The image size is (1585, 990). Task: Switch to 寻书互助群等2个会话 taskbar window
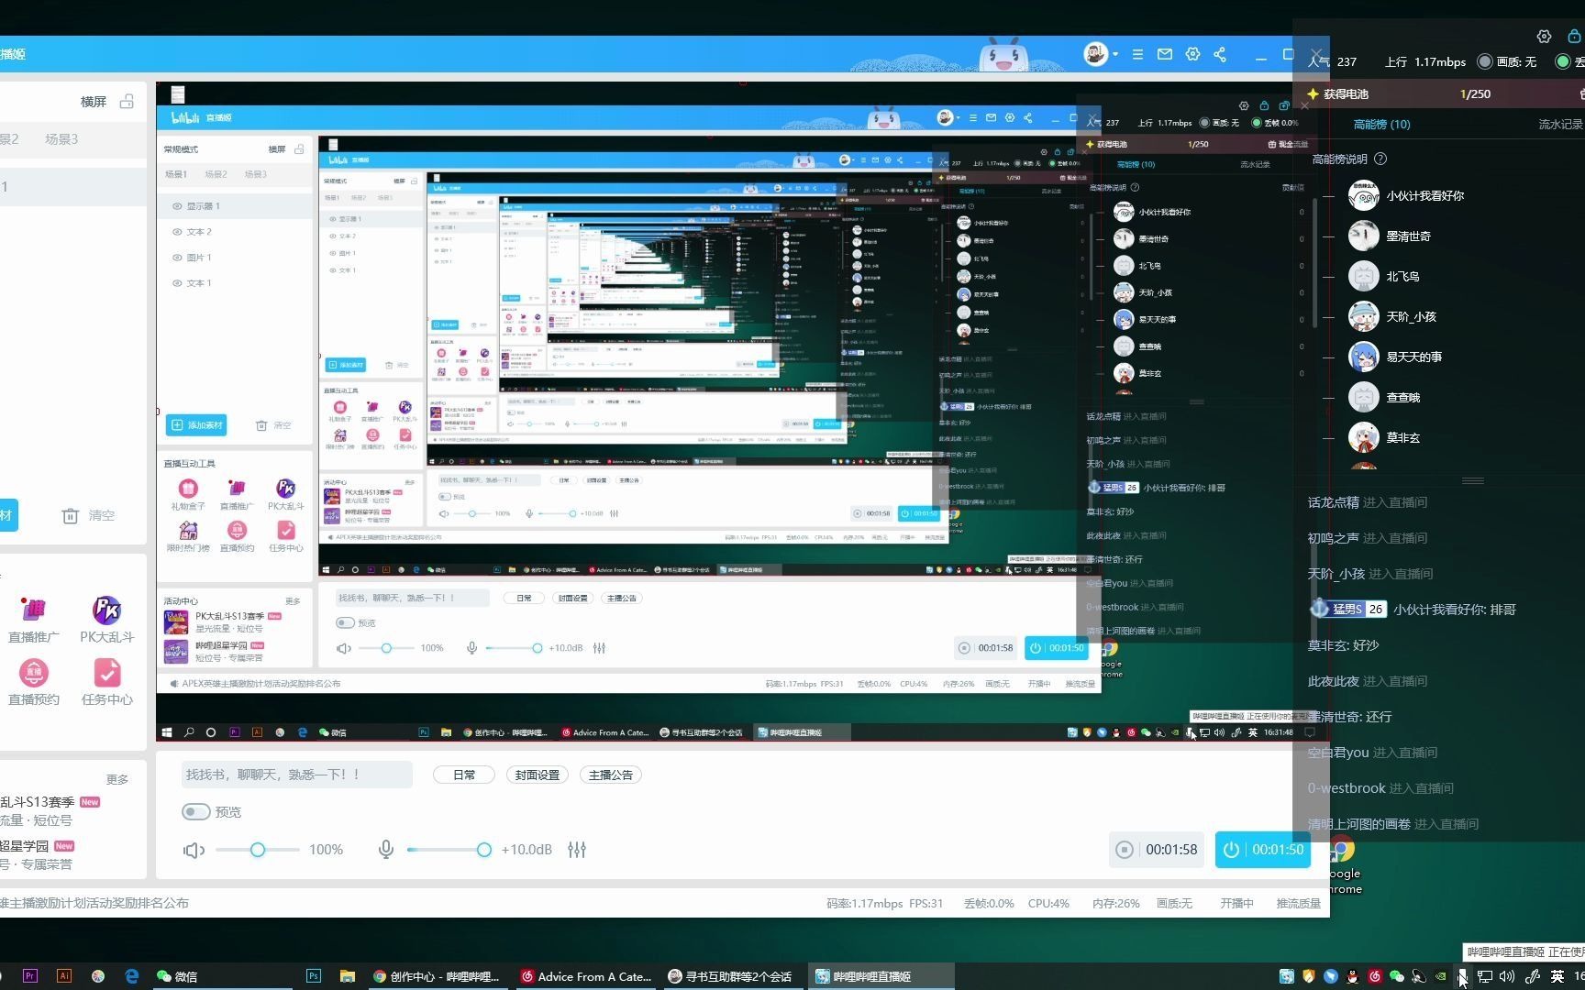pos(732,976)
